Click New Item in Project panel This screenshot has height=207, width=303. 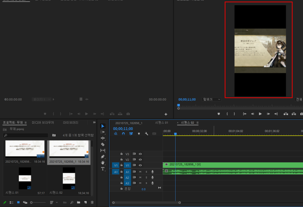(x=85, y=202)
